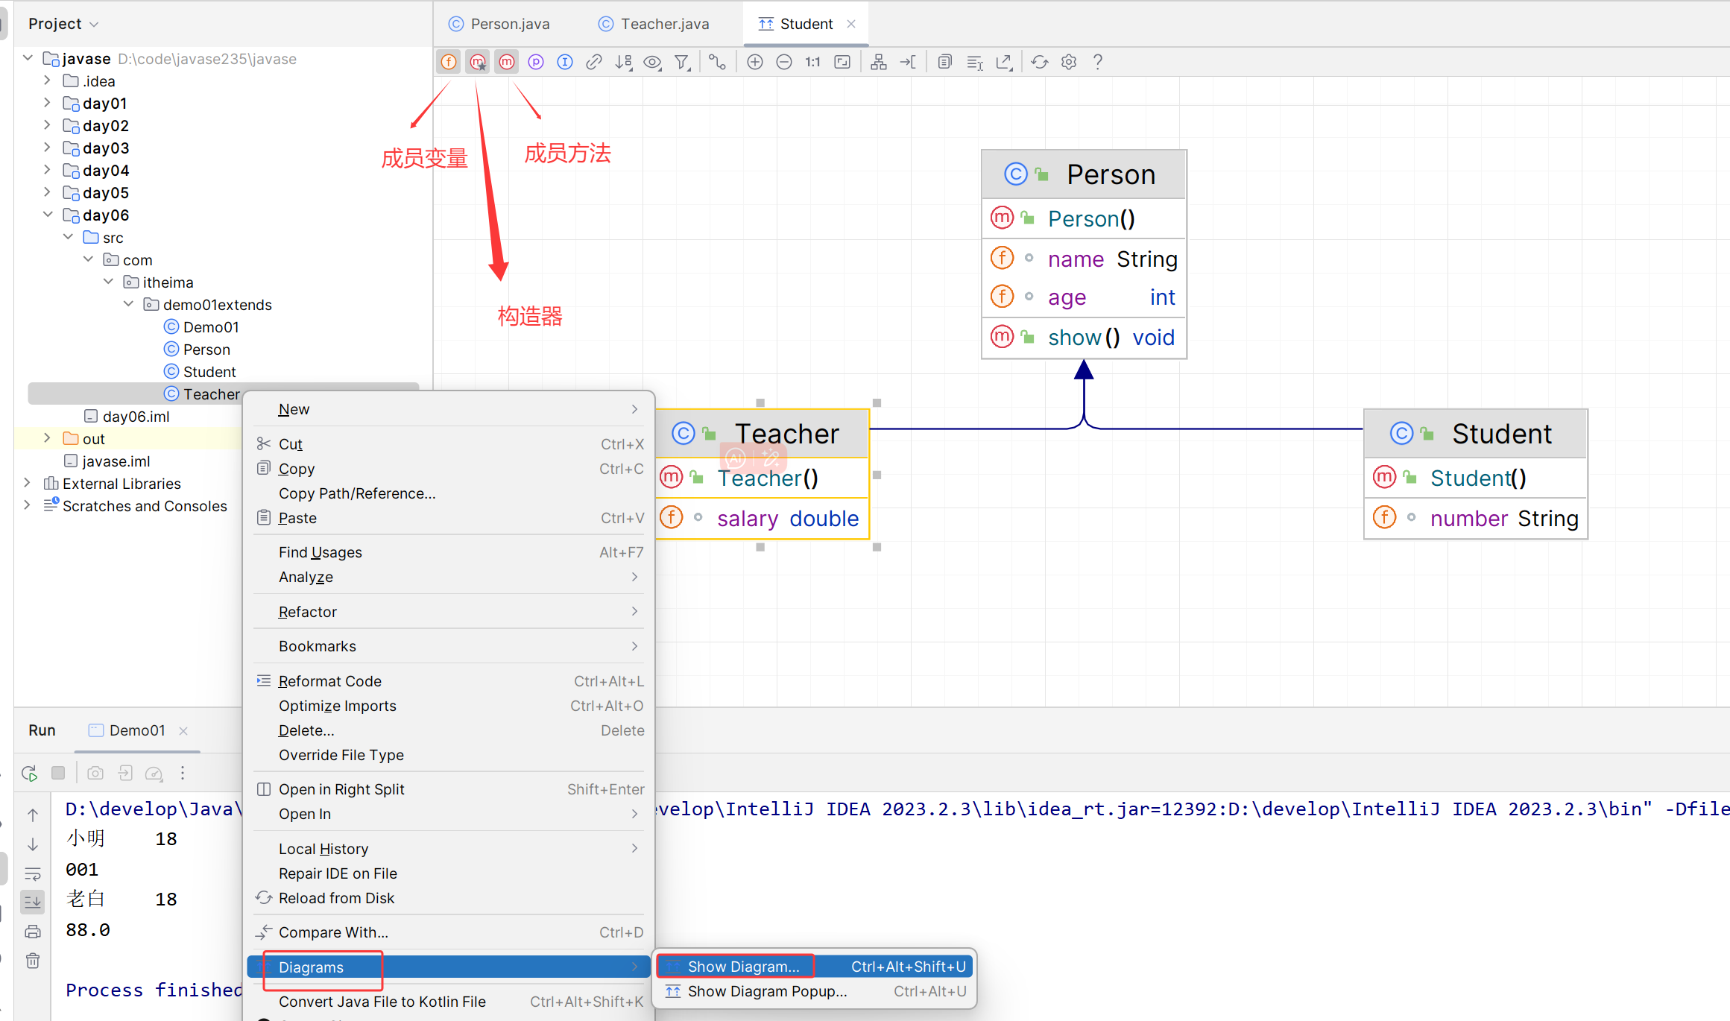Toggle the Constructors display button
The width and height of the screenshot is (1730, 1021).
[x=478, y=62]
